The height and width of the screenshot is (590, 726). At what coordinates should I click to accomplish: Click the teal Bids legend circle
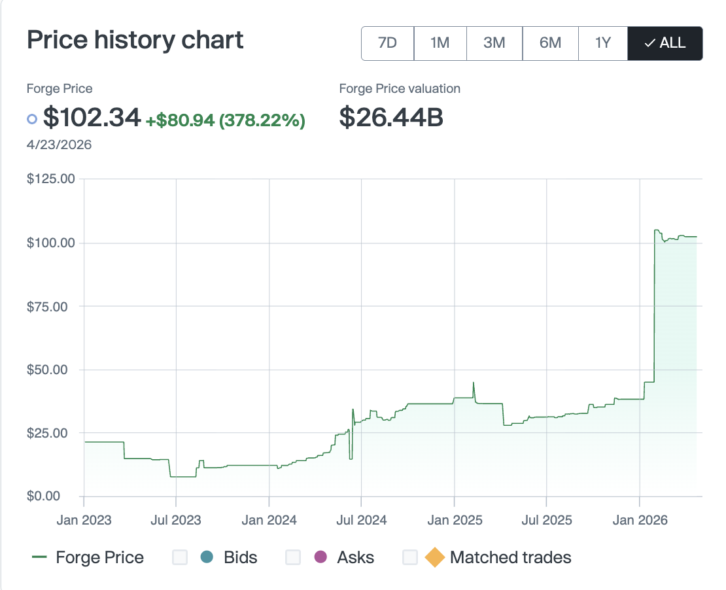click(x=207, y=557)
